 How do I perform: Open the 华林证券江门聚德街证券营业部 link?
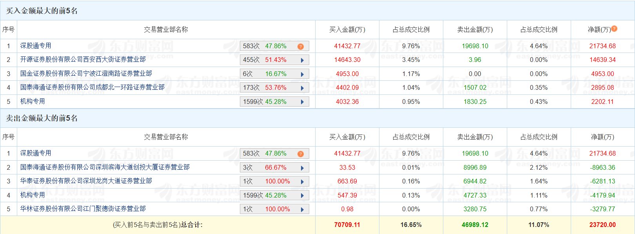tap(83, 209)
